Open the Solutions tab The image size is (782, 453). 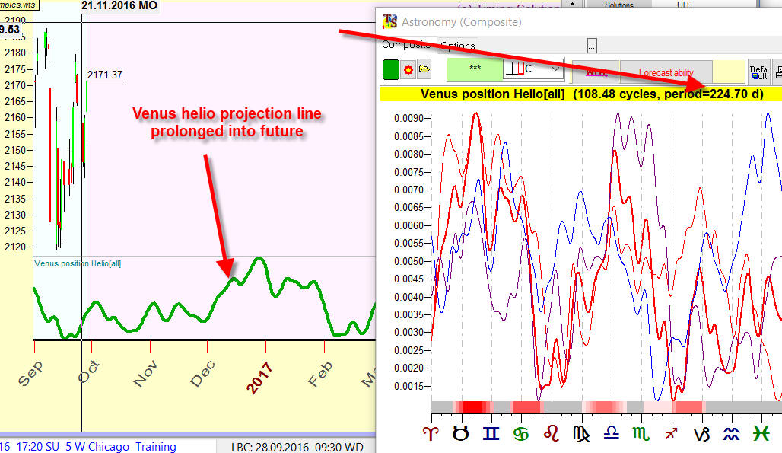(x=618, y=5)
